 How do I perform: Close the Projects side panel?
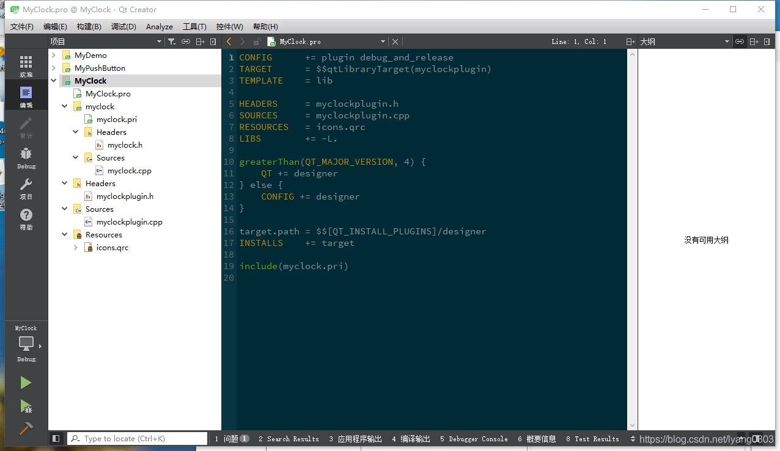[x=213, y=41]
